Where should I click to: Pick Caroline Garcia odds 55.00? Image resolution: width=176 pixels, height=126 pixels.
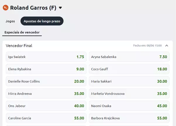46,118
